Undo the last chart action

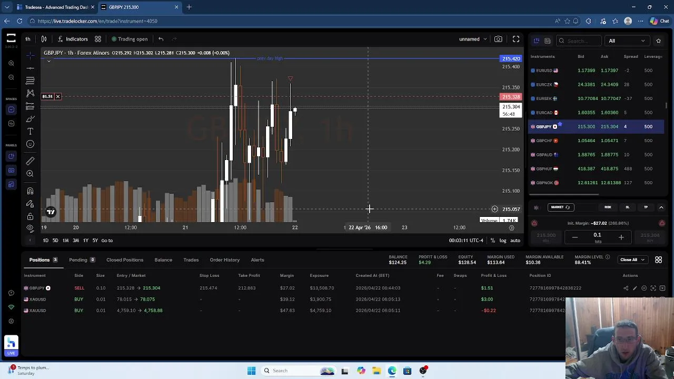161,39
